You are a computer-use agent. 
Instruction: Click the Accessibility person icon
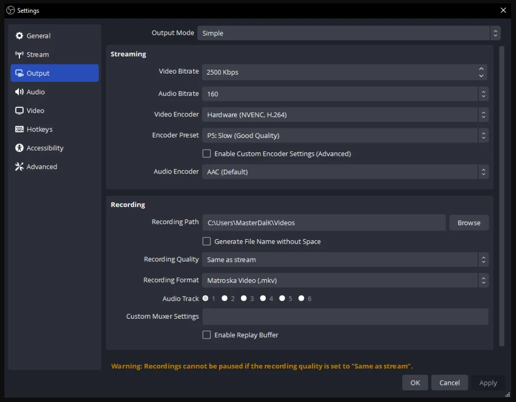(x=19, y=148)
